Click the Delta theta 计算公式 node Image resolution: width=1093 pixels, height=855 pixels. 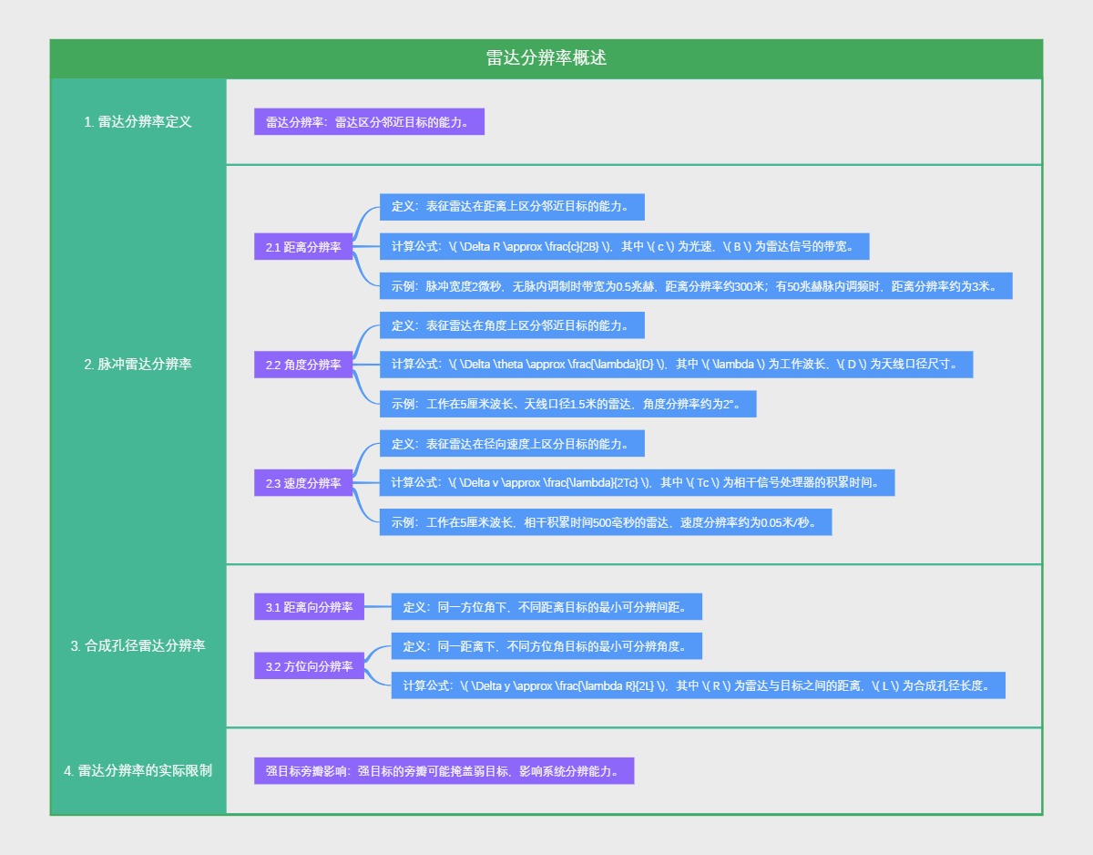(x=676, y=365)
